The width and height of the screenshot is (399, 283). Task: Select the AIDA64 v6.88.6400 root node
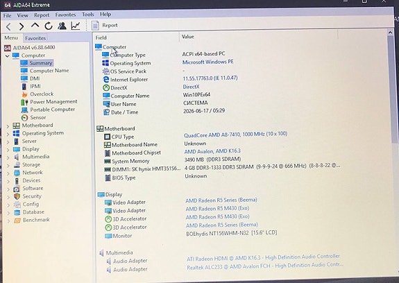tap(34, 48)
